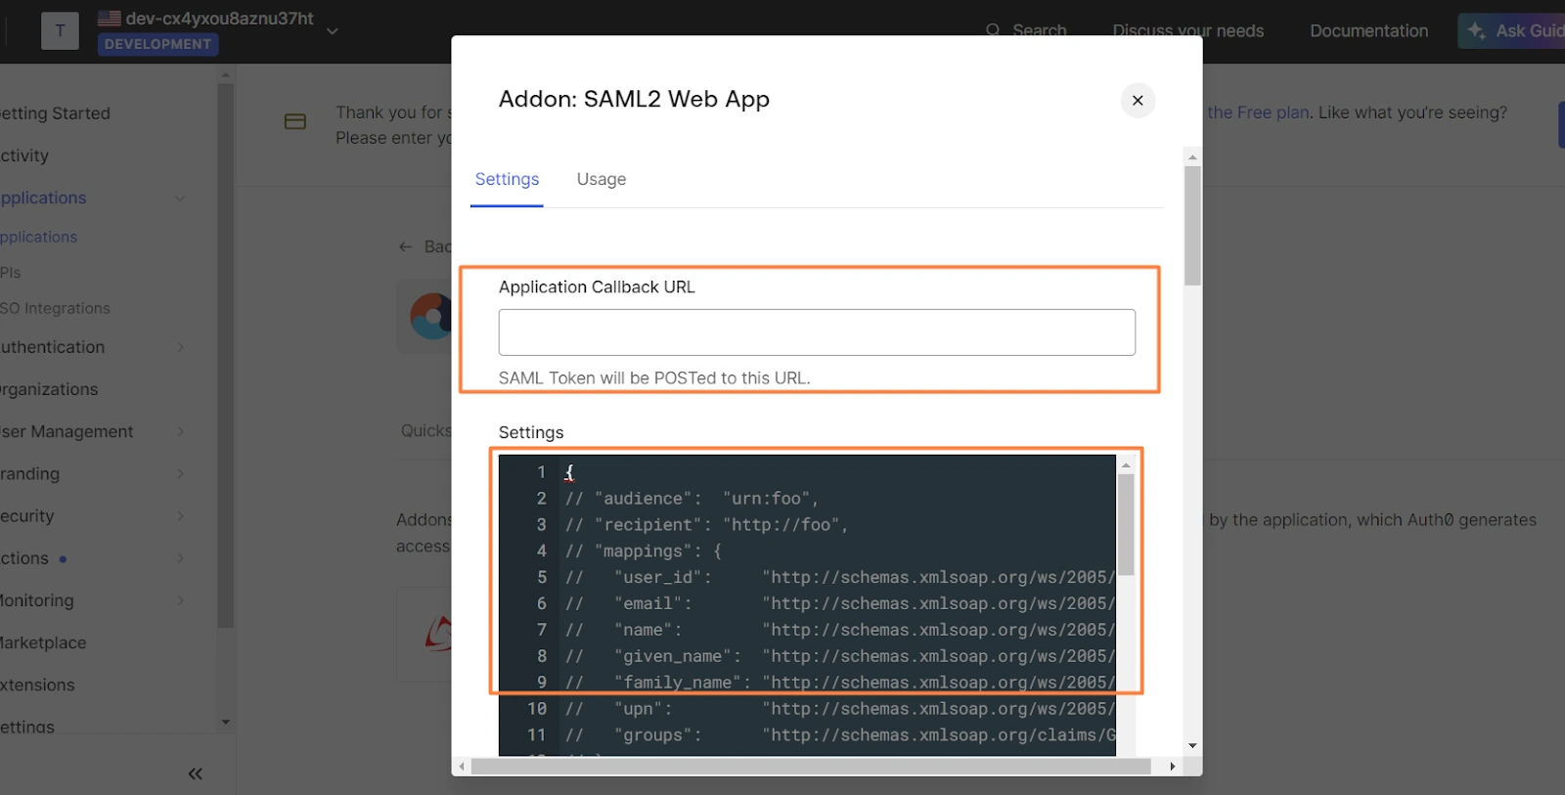This screenshot has width=1565, height=795.
Task: Click the sidebar scrollbar down arrow
Action: [x=226, y=723]
